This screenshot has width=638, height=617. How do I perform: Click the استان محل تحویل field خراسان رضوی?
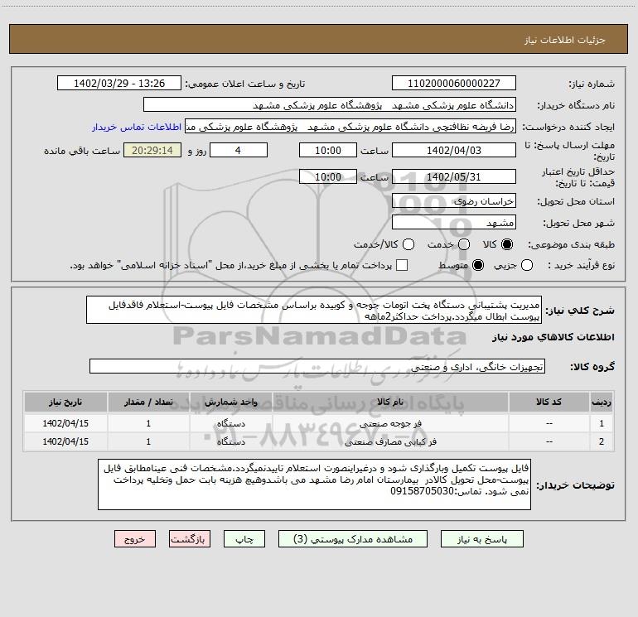click(x=454, y=200)
